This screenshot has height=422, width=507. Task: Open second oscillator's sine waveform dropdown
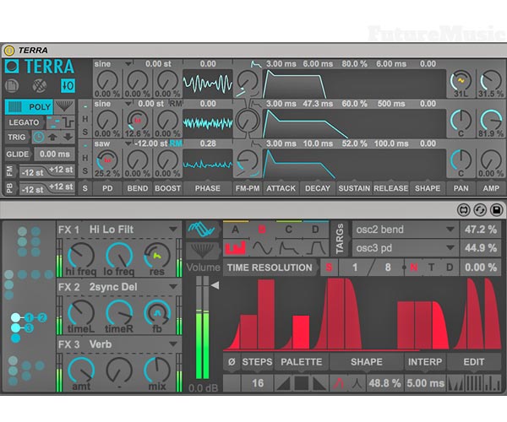[x=112, y=104]
